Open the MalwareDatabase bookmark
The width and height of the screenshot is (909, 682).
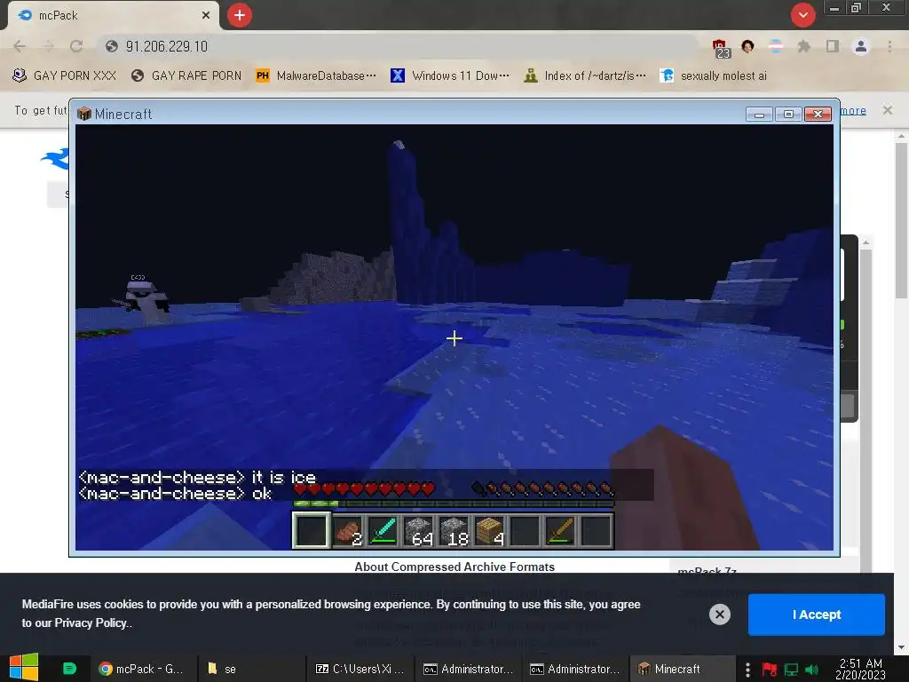point(316,76)
